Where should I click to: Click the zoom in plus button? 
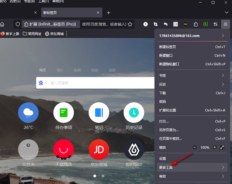(x=215, y=147)
